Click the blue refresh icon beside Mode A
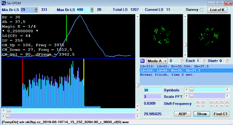The width and height of the screenshot is (233, 125). click(142, 61)
